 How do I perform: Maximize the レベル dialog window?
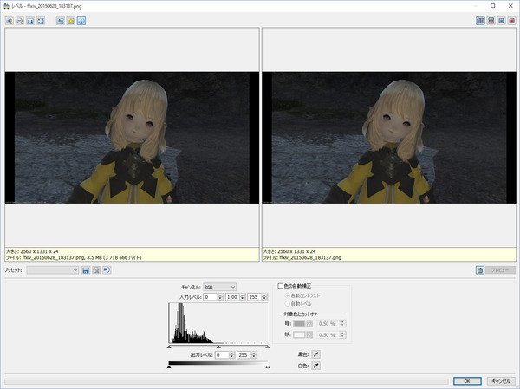click(x=493, y=6)
